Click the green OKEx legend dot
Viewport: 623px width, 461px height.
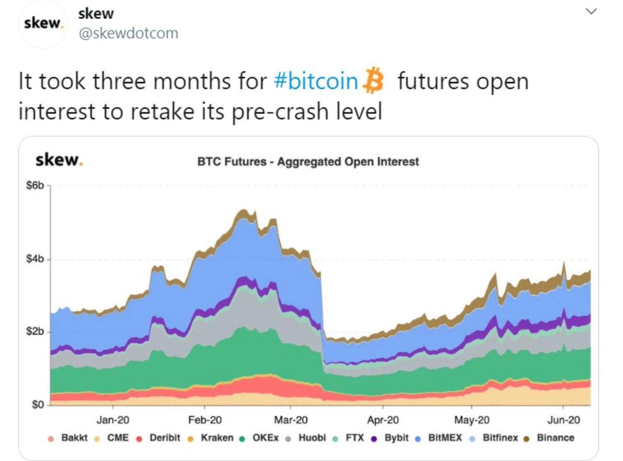(242, 439)
